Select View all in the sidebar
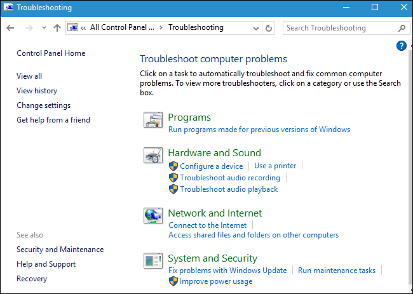Image resolution: width=413 pixels, height=294 pixels. 29,76
